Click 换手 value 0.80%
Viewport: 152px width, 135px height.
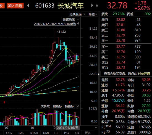click(x=120, y=116)
